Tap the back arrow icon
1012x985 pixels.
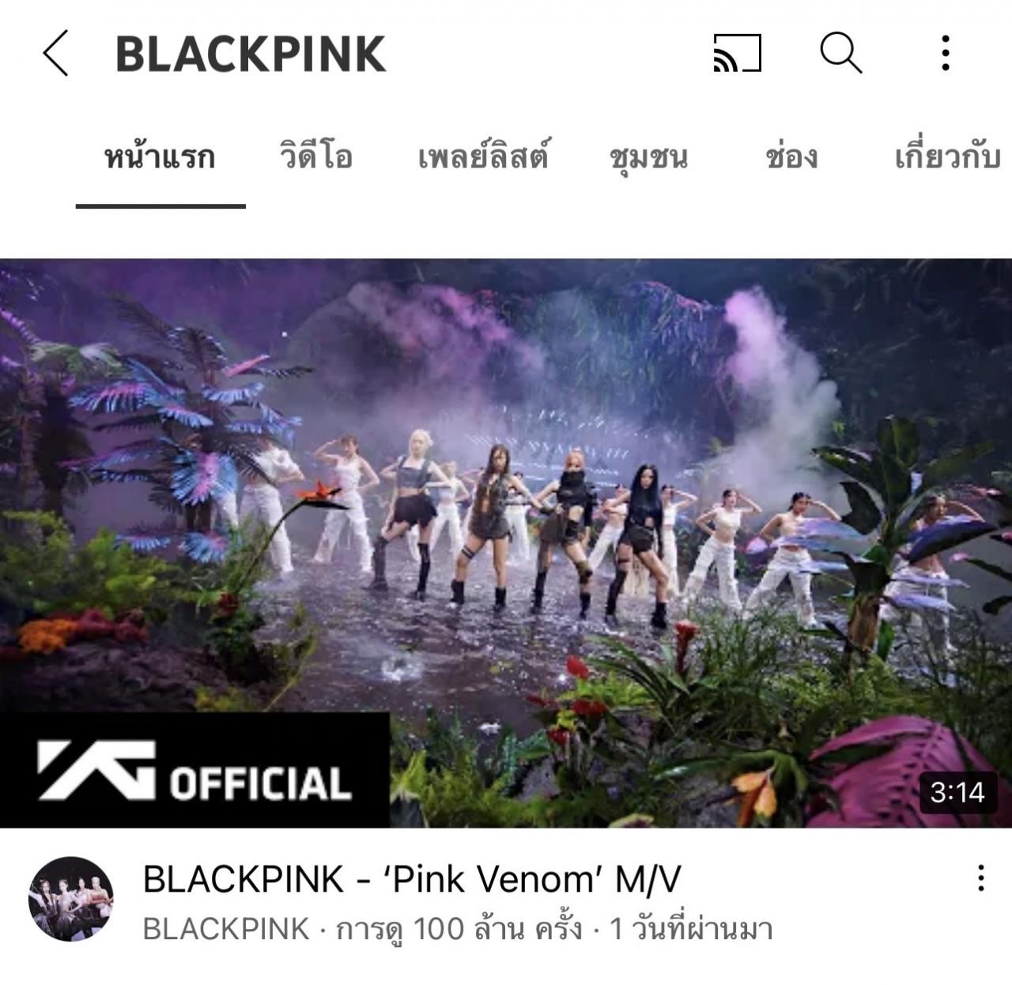(x=55, y=53)
